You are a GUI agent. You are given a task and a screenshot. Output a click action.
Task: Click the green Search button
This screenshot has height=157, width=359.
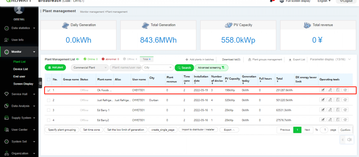pos(184,68)
